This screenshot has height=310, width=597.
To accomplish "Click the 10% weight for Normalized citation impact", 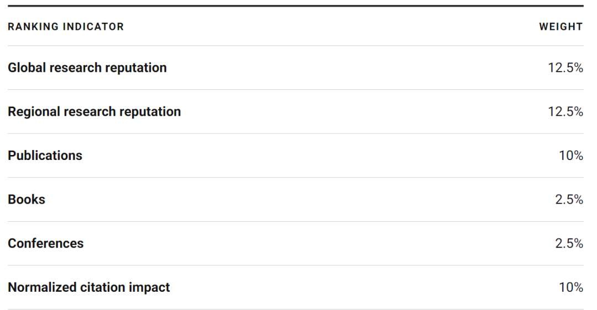I will coord(571,287).
